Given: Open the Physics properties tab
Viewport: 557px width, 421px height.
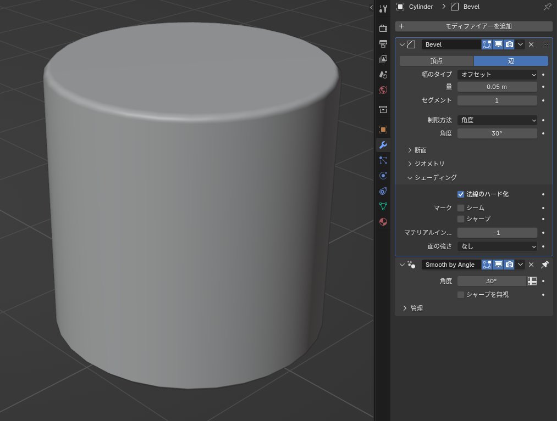Looking at the screenshot, I should point(383,176).
